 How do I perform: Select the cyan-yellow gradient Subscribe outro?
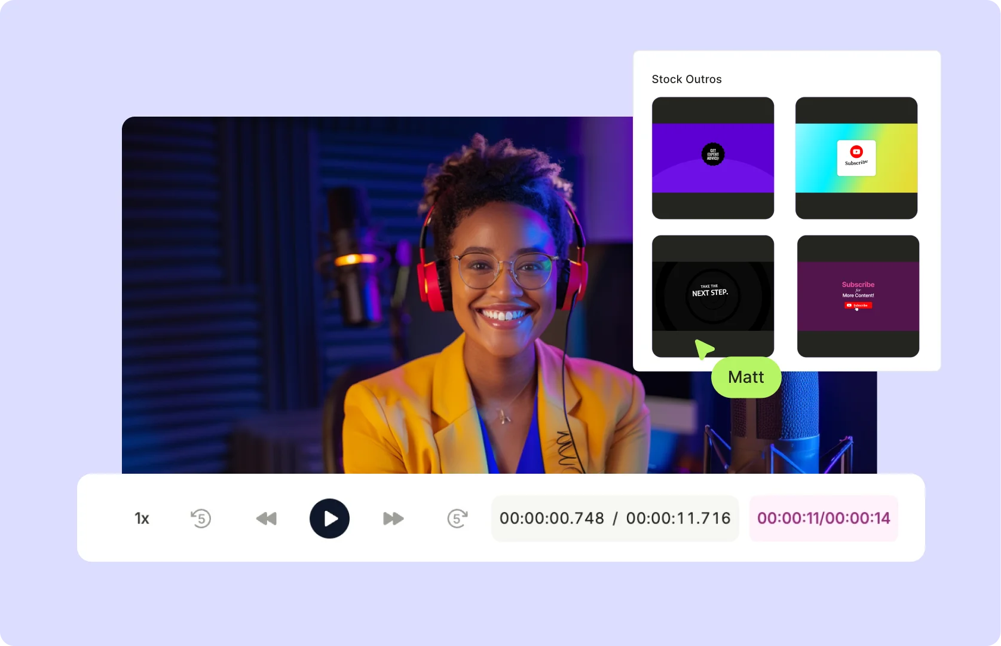(x=856, y=158)
